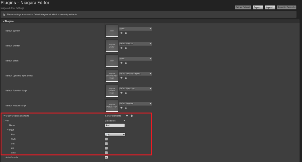Browse to DefaultFunction asset magnifier
The width and height of the screenshot is (302, 162).
[x=126, y=93]
